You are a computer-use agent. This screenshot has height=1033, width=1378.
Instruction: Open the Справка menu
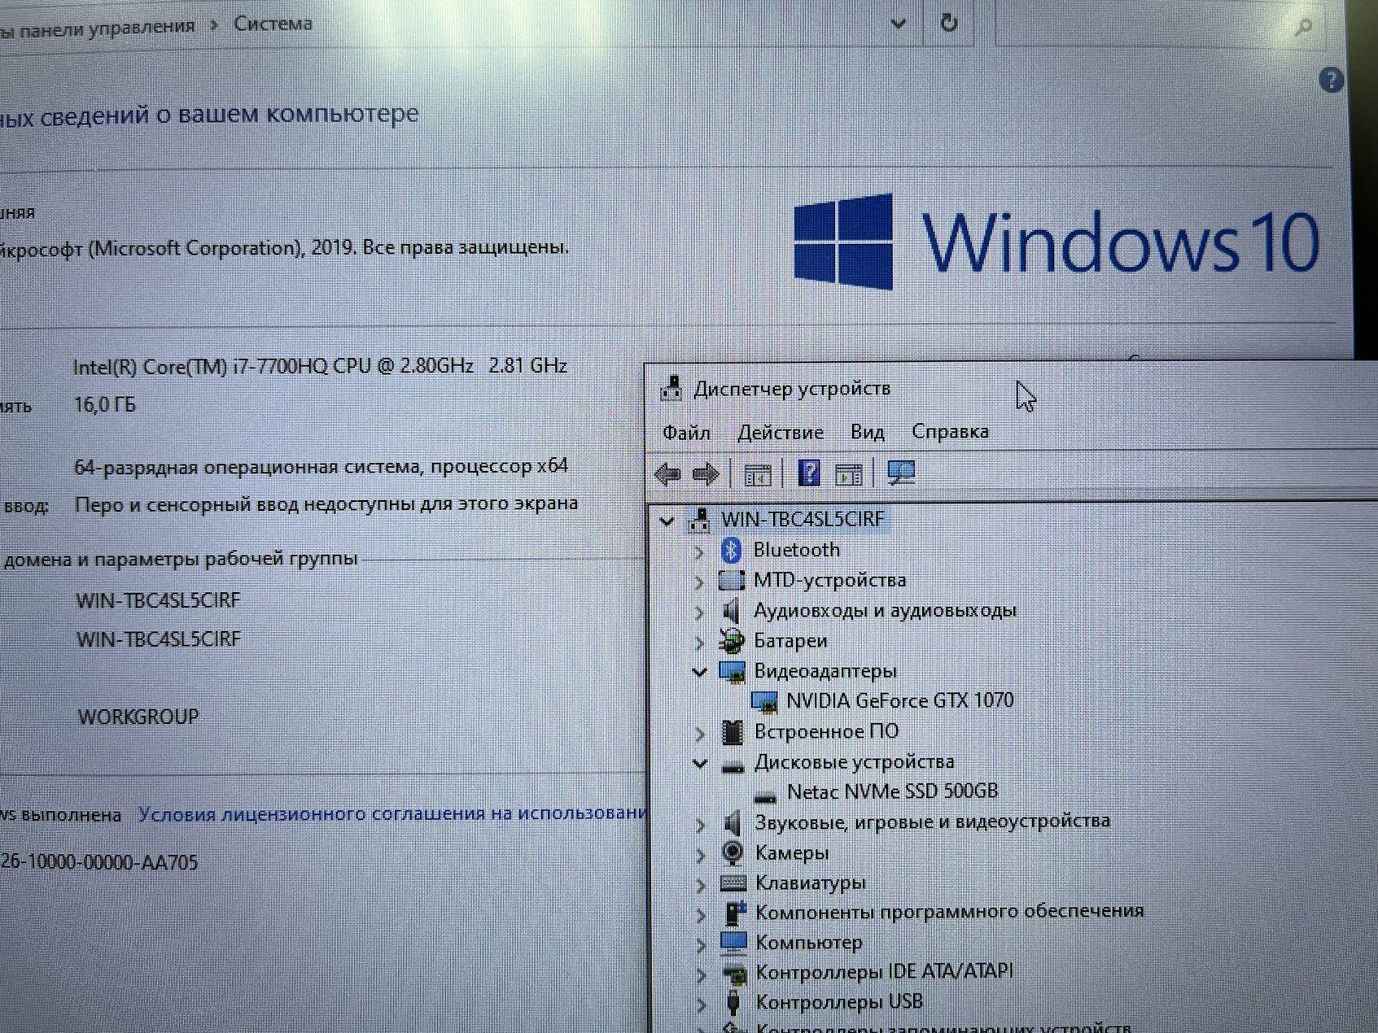click(950, 431)
